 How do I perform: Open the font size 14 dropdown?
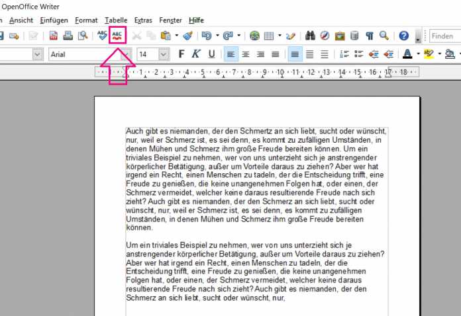point(164,54)
